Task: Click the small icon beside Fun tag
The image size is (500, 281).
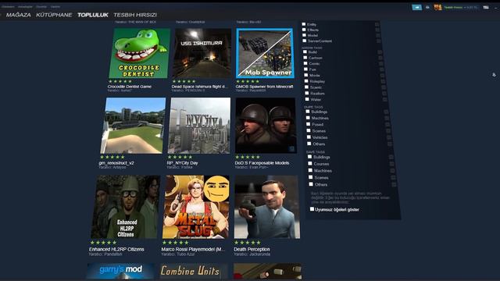Action: click(x=381, y=69)
